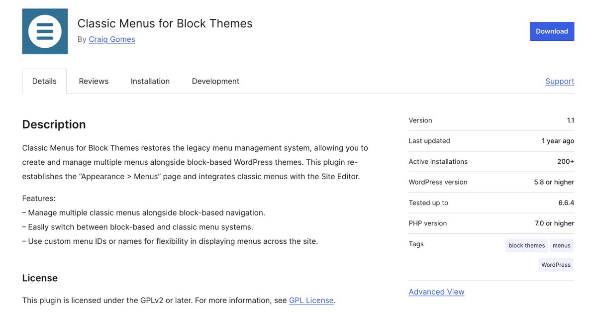Select the Details tab

pyautogui.click(x=44, y=81)
